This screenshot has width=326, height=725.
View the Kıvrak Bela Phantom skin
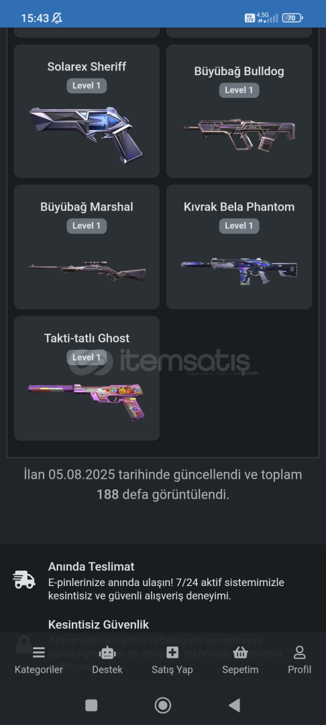[239, 247]
